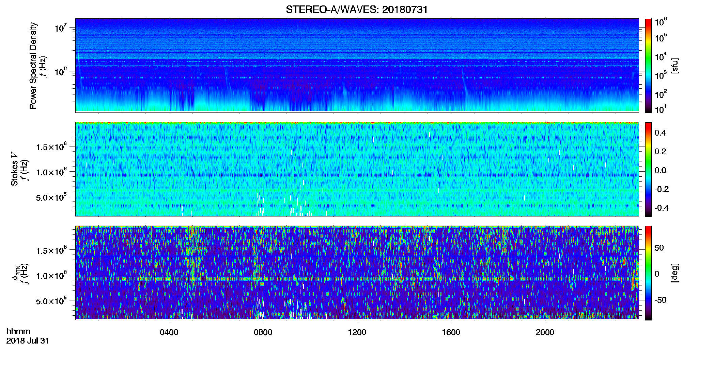The image size is (714, 367).
Task: Click the [deg] colorbar unit label
Action: [674, 273]
